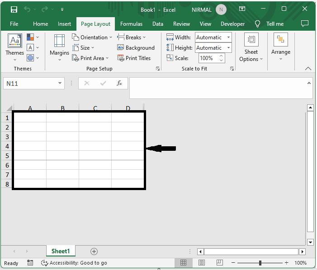Open theme Colors dropdown
317x270 pixels.
tap(33, 37)
